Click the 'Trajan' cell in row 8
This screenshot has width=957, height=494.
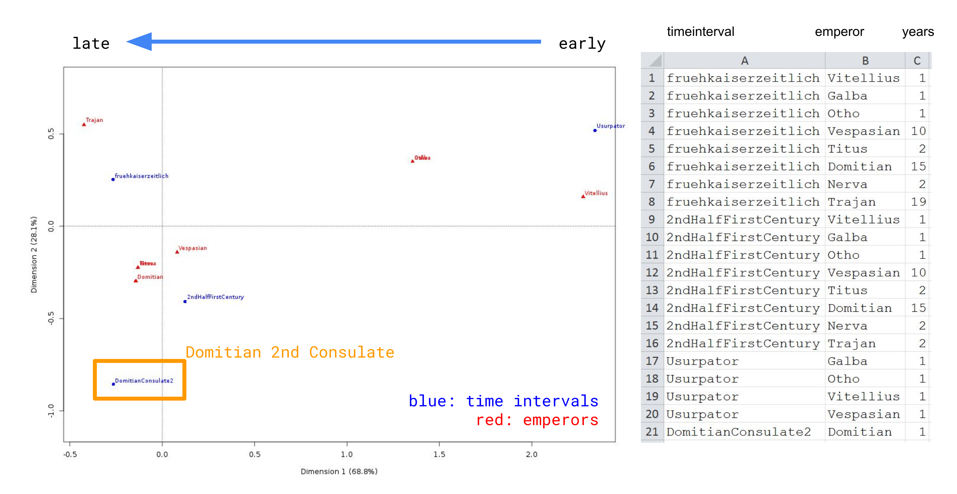click(865, 202)
